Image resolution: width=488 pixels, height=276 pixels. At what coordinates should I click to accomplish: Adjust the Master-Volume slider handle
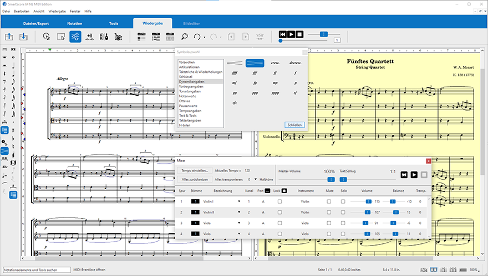click(x=331, y=179)
